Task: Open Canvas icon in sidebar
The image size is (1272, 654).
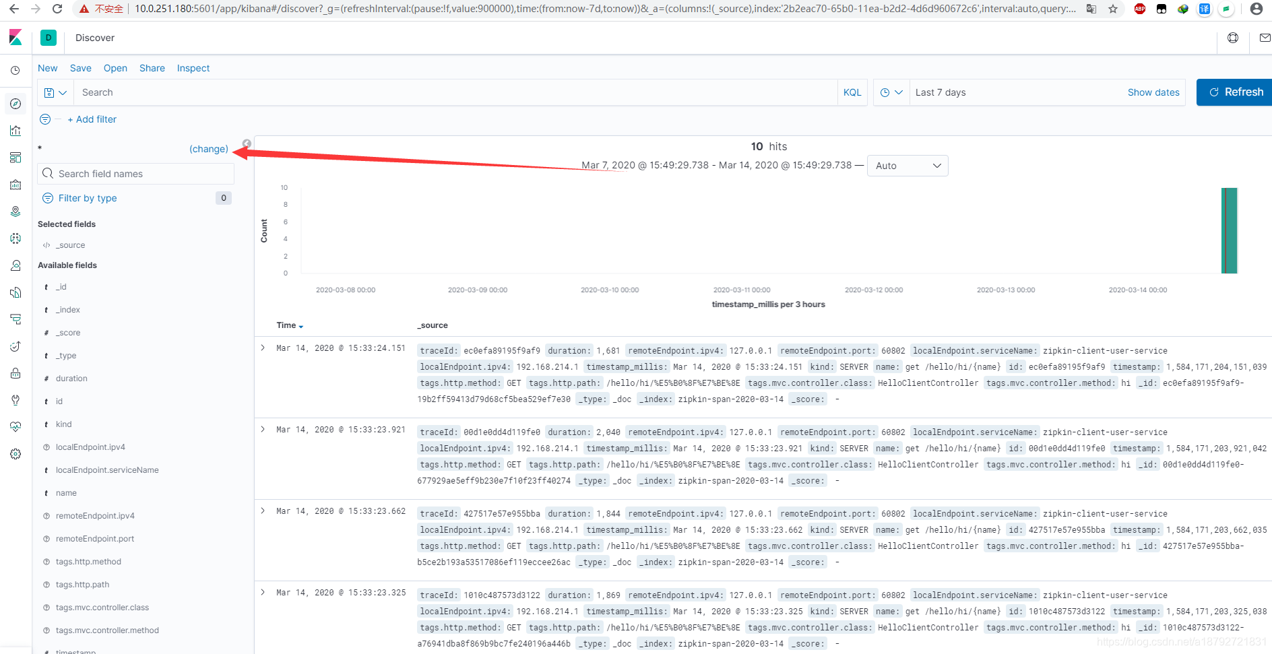Action: pos(15,185)
